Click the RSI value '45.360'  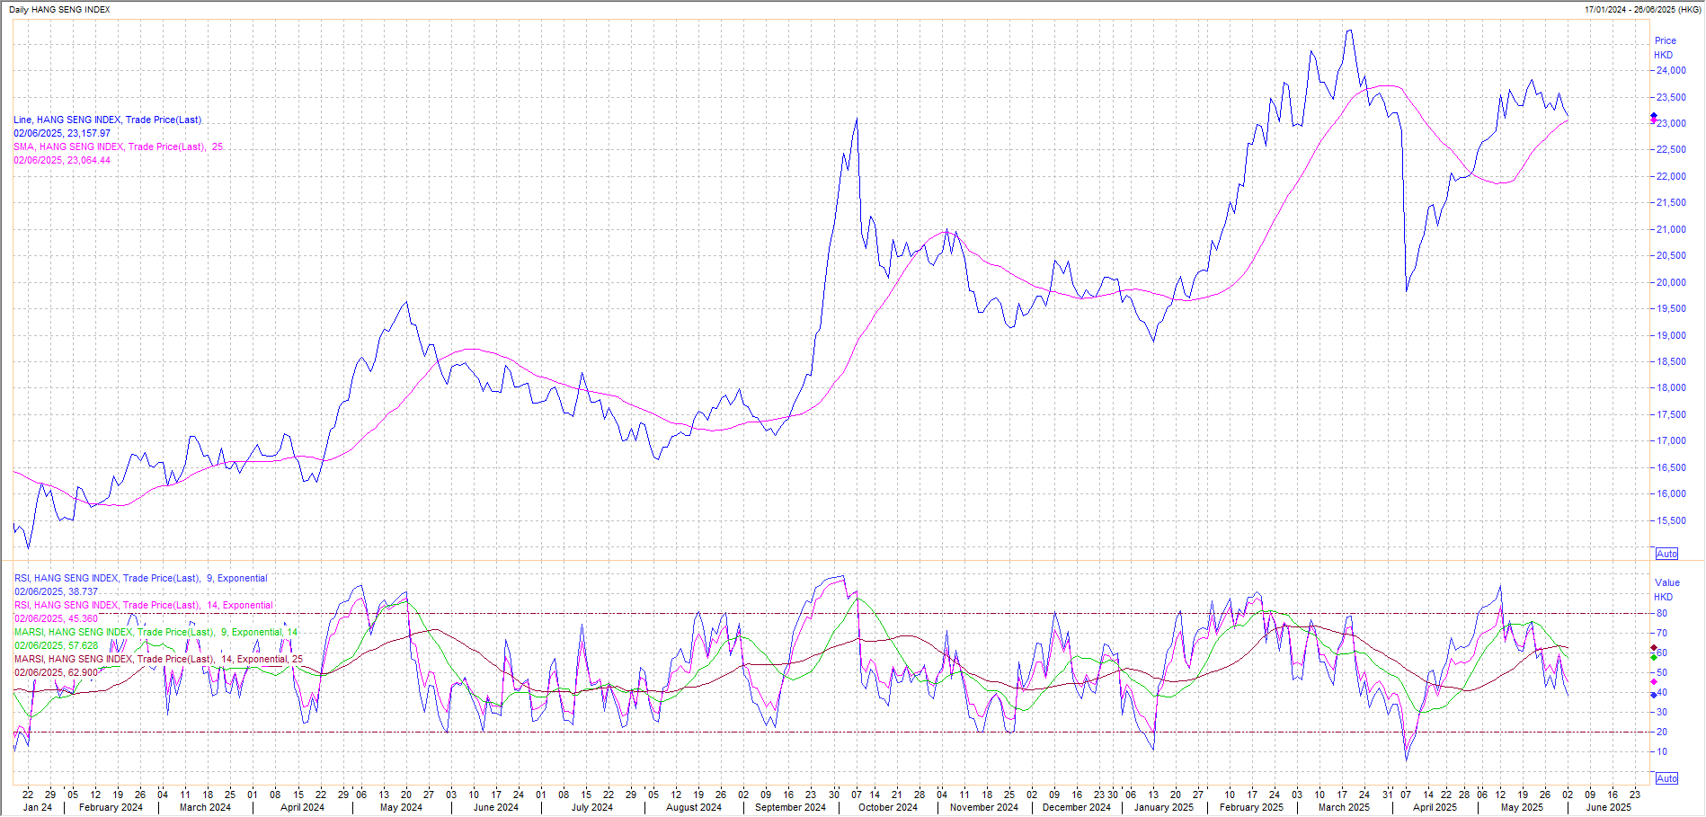point(83,618)
